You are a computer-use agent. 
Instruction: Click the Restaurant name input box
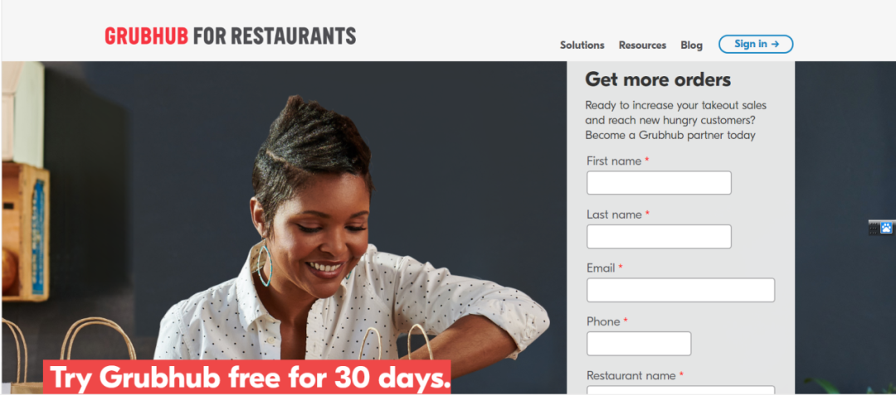tap(680, 390)
